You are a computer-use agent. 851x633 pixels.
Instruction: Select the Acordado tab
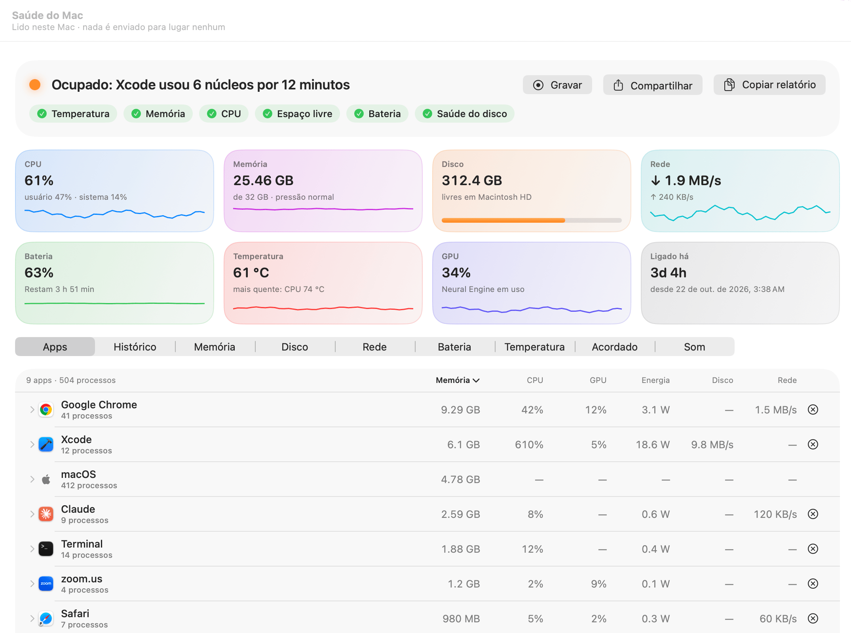click(x=615, y=347)
